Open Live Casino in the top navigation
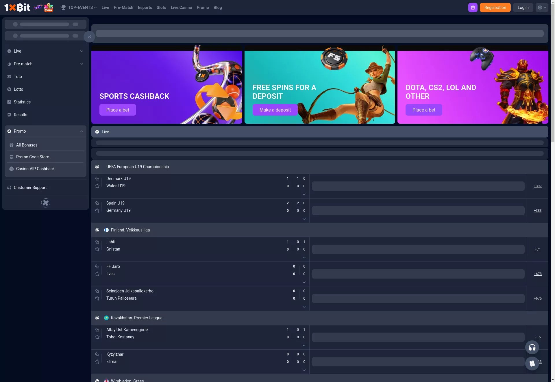Viewport: 555px width, 382px height. coord(181,8)
